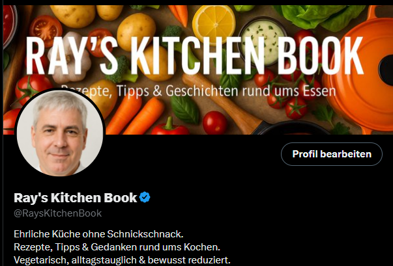Click bio line Vegetarisch, alltagstauglich & bewusst reduziert
Image resolution: width=393 pixels, height=266 pixels.
pyautogui.click(x=122, y=260)
